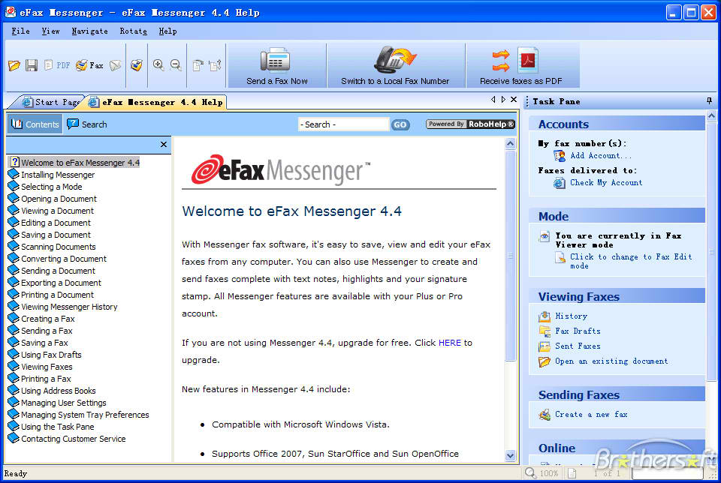Click the previous tab arrow

tap(493, 100)
